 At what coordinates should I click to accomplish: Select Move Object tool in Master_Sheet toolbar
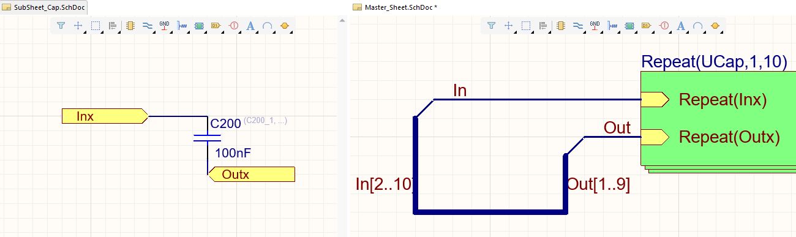(x=508, y=26)
